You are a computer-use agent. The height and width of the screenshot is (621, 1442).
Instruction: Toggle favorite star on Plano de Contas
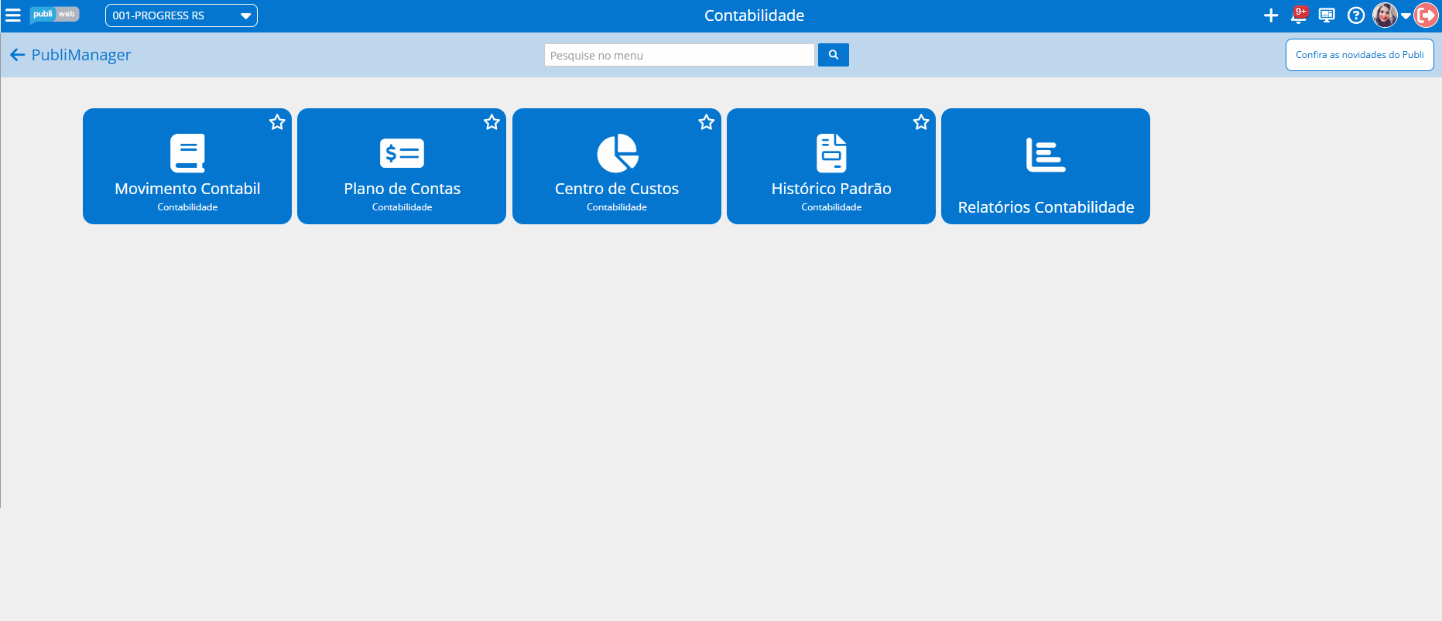click(x=492, y=122)
